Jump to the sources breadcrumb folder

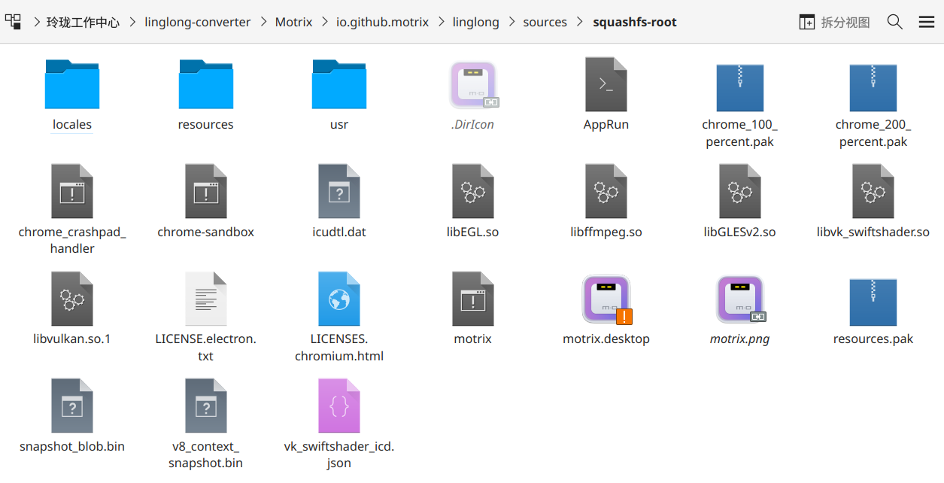545,22
